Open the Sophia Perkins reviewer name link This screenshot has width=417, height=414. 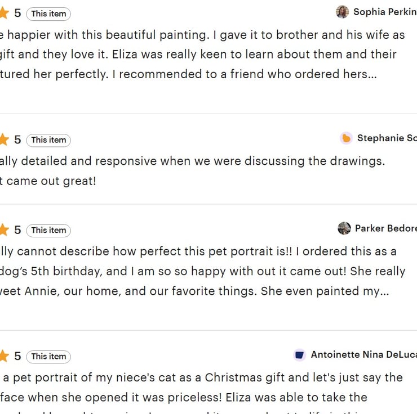point(384,12)
